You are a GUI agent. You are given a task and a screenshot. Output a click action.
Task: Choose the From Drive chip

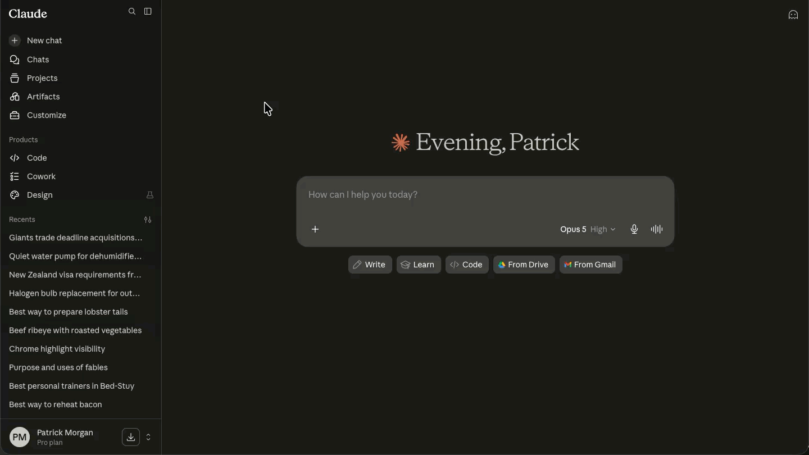[x=524, y=265]
